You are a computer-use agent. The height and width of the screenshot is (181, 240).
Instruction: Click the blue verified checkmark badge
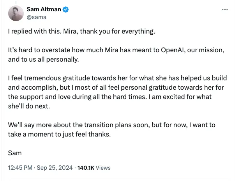pos(66,9)
